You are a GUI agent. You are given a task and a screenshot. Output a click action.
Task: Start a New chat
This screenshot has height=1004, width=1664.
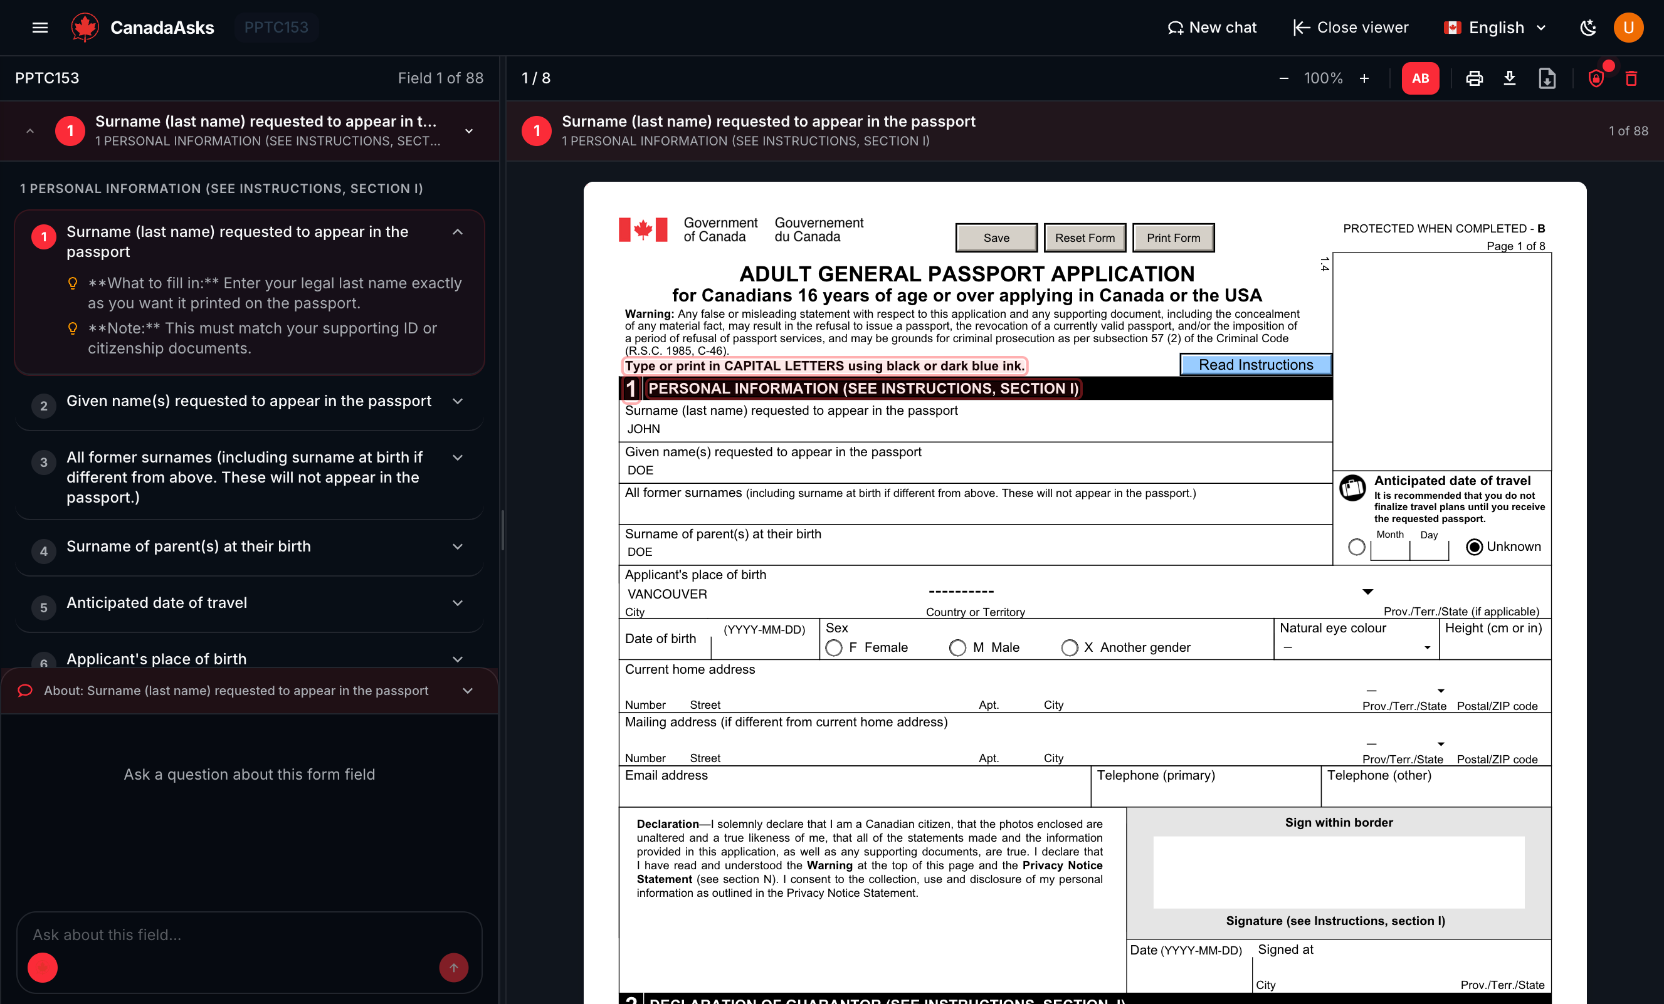click(1212, 27)
